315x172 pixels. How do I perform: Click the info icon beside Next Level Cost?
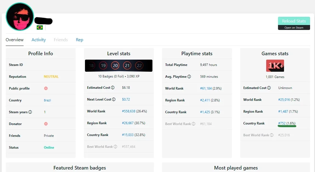pyautogui.click(x=114, y=99)
